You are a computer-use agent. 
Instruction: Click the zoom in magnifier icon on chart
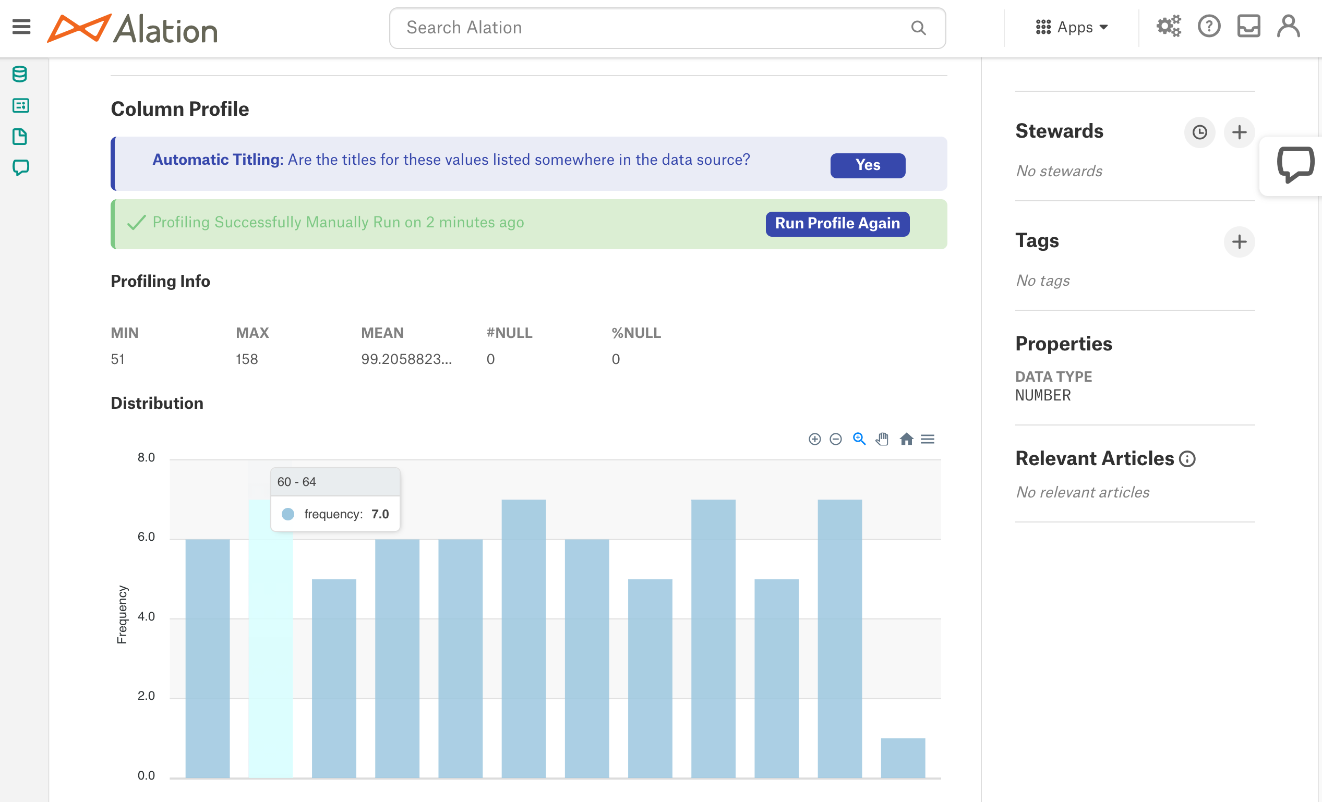(x=858, y=439)
